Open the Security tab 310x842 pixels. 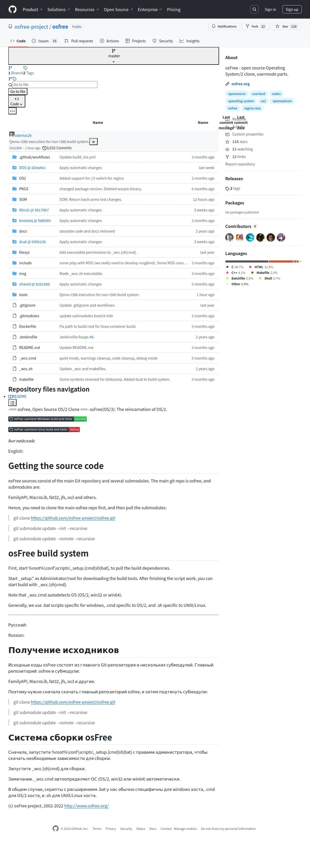(163, 41)
